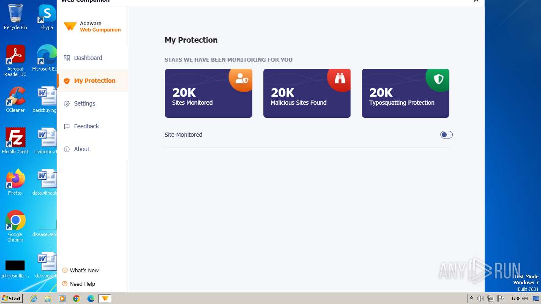Screen dimensions: 541x304
Task: Click the red binoculars badge icon
Action: (x=340, y=79)
